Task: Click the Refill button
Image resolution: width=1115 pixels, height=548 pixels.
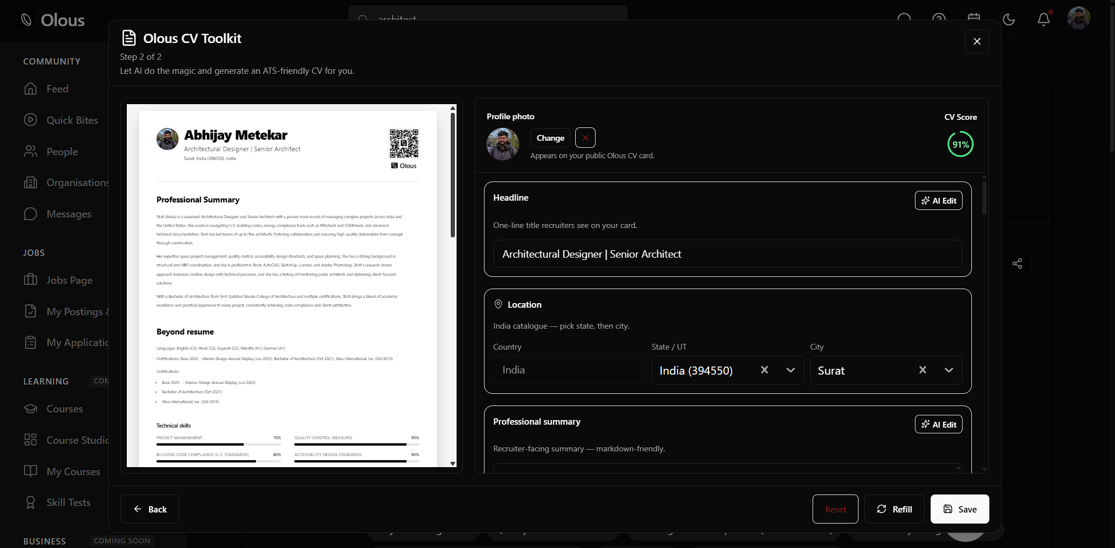Action: (x=895, y=509)
